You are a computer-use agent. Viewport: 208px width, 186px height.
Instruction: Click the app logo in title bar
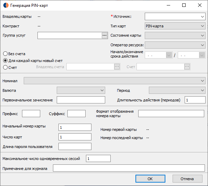6,5
